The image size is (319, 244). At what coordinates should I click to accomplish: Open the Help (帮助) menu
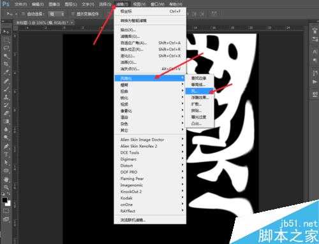(x=175, y=4)
